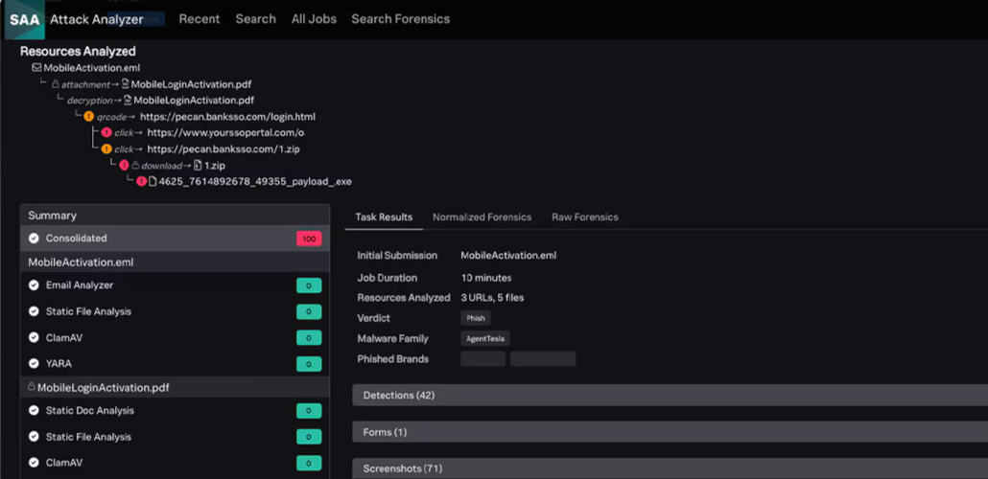The height and width of the screenshot is (479, 988).
Task: Click red alert icon beside payload exe
Action: [x=142, y=182]
